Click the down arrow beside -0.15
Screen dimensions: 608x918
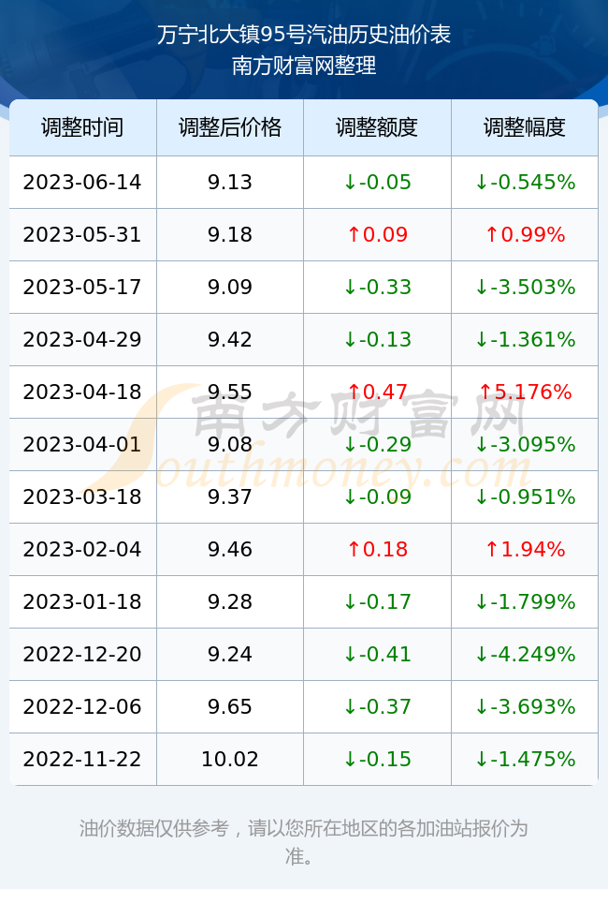pyautogui.click(x=350, y=760)
